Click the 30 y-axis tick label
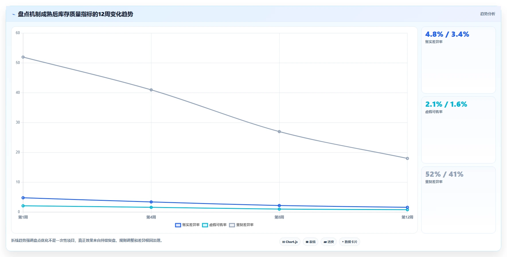 (x=18, y=122)
